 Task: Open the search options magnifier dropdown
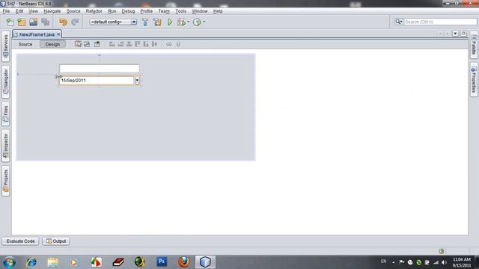399,22
